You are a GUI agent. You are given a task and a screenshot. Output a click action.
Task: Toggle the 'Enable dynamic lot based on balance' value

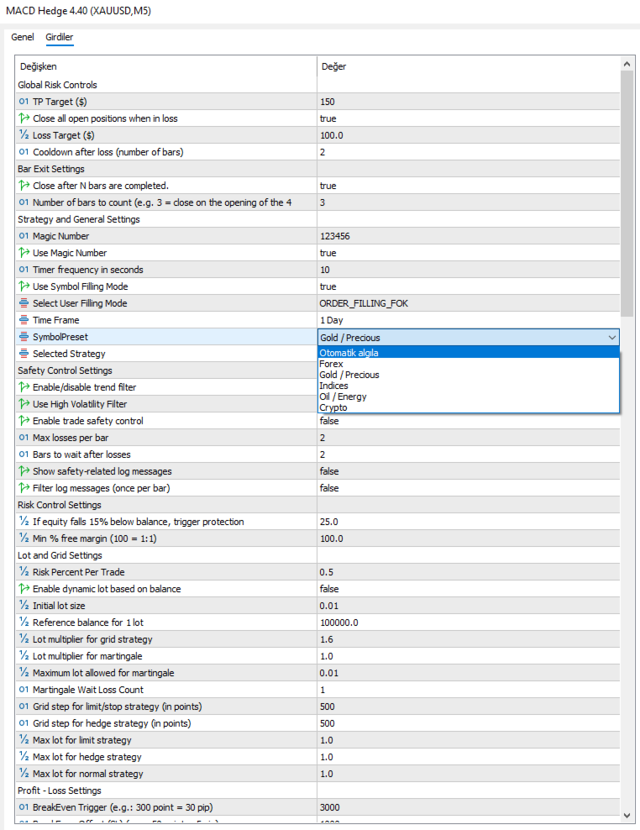(x=467, y=589)
